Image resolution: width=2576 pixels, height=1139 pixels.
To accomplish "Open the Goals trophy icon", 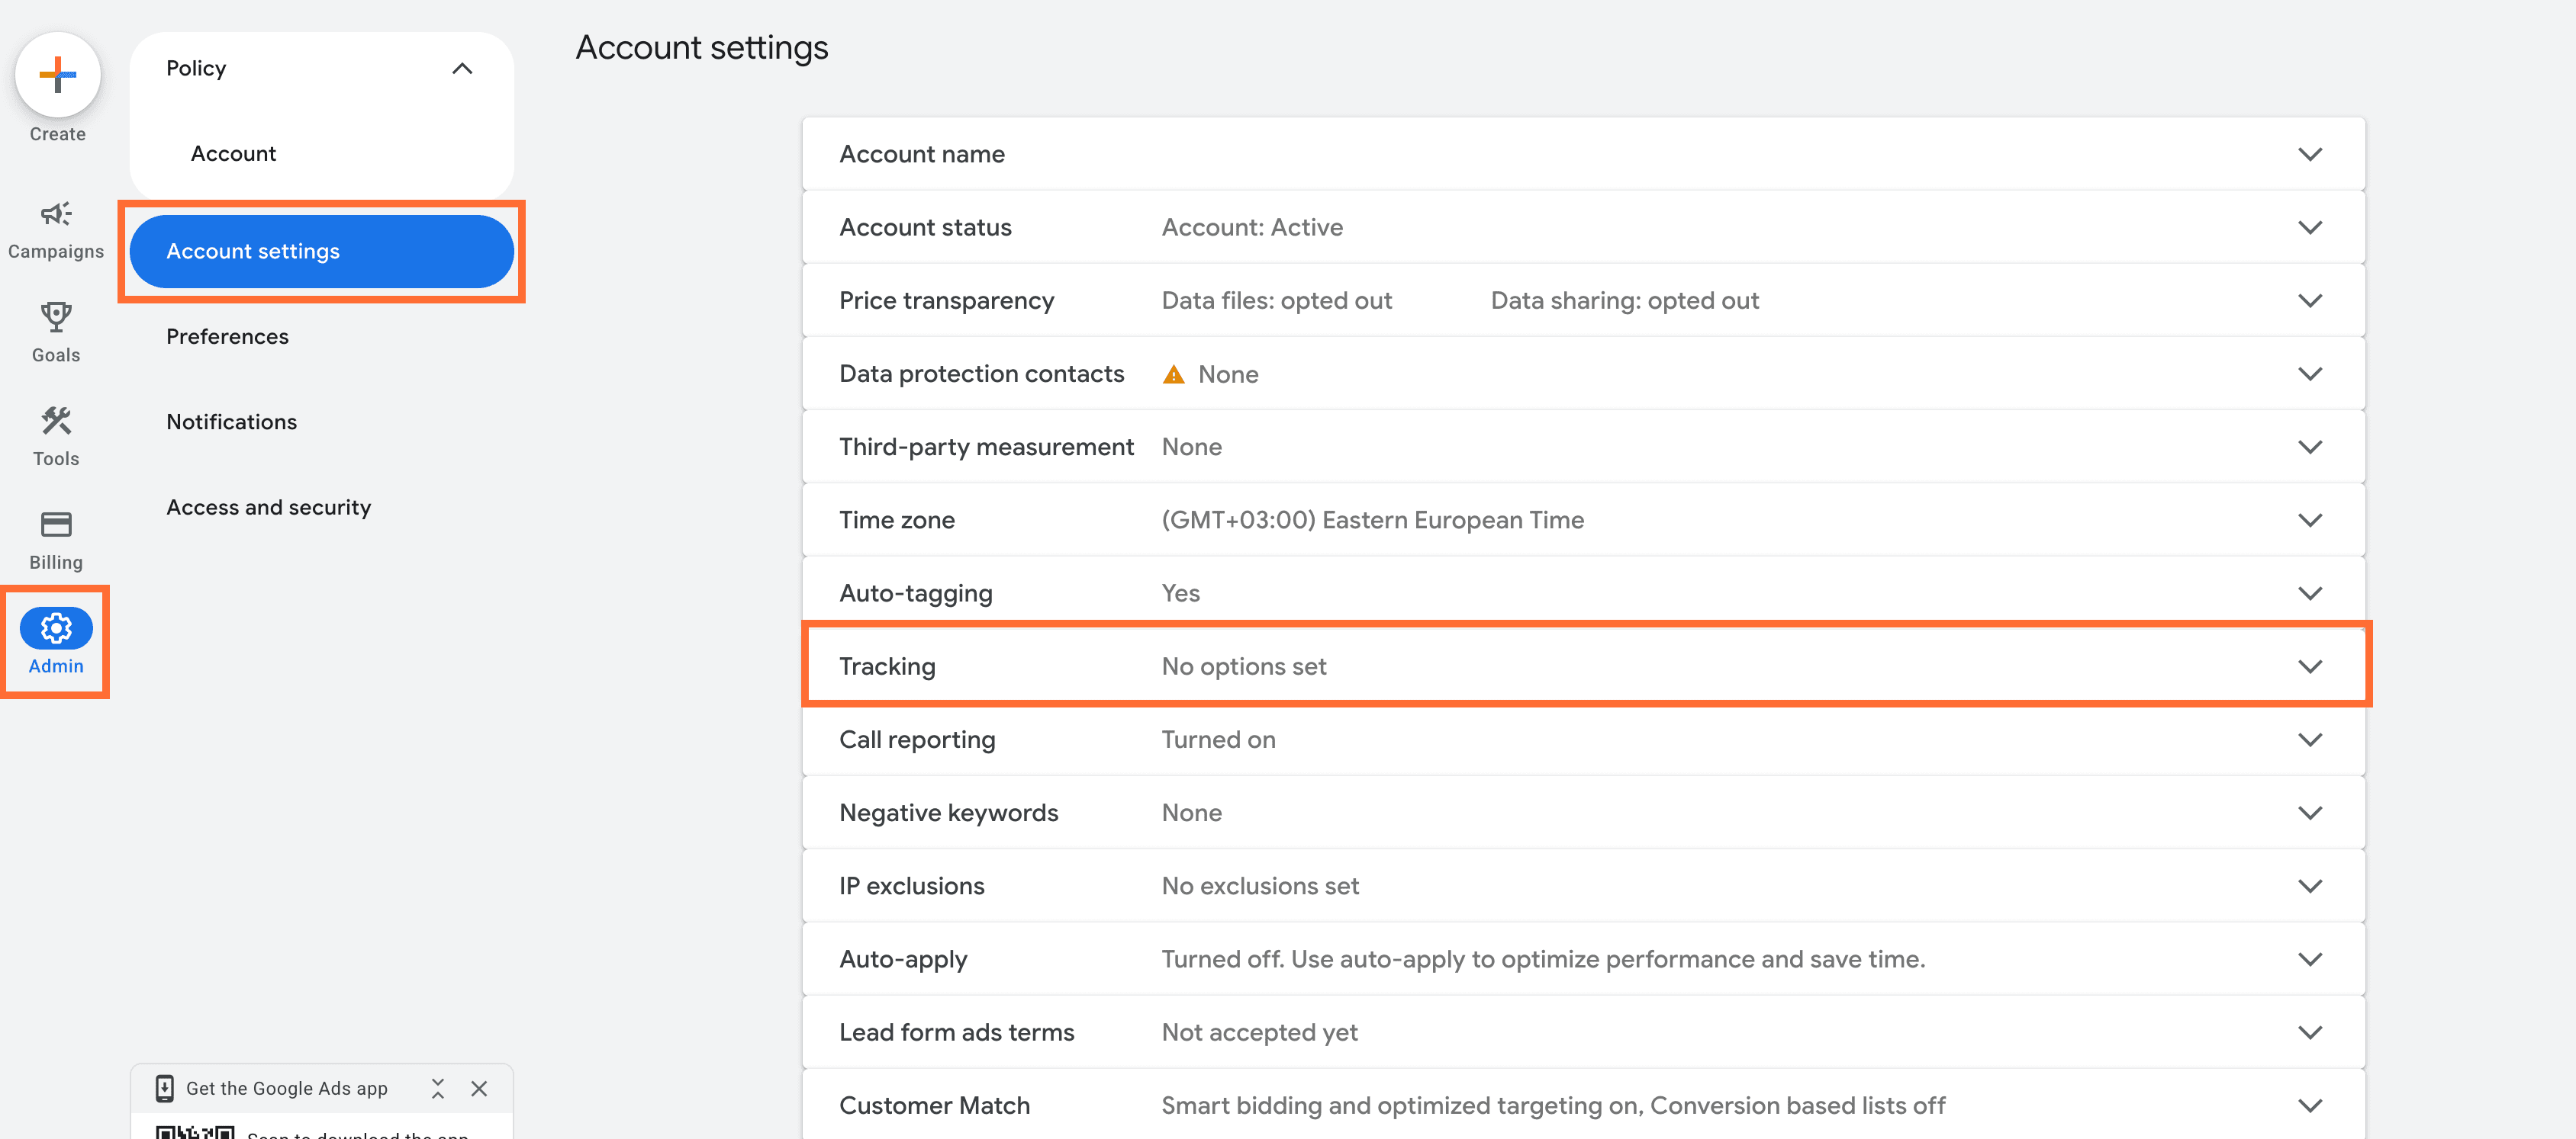I will [56, 318].
